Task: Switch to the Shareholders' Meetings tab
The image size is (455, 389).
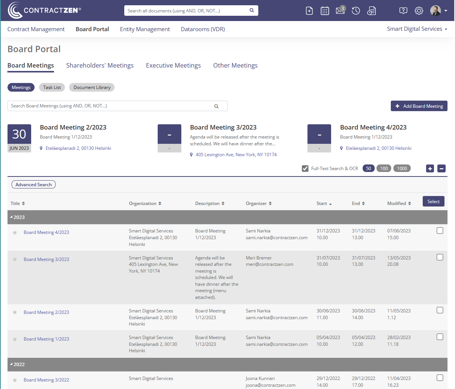Action: coord(100,66)
